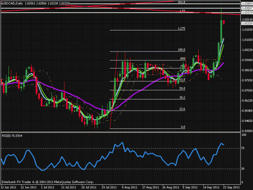
Task: Click the 5 Sep 2011 date label
Action: click(190, 187)
